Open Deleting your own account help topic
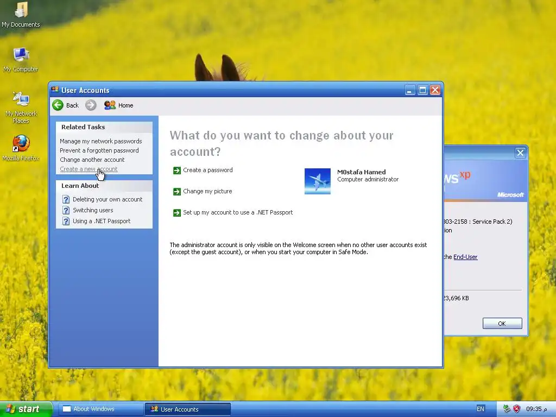Screen dimensions: 556x417 108,199
